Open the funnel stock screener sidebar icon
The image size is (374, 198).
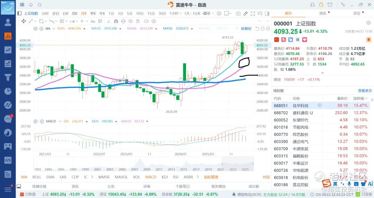8,77
